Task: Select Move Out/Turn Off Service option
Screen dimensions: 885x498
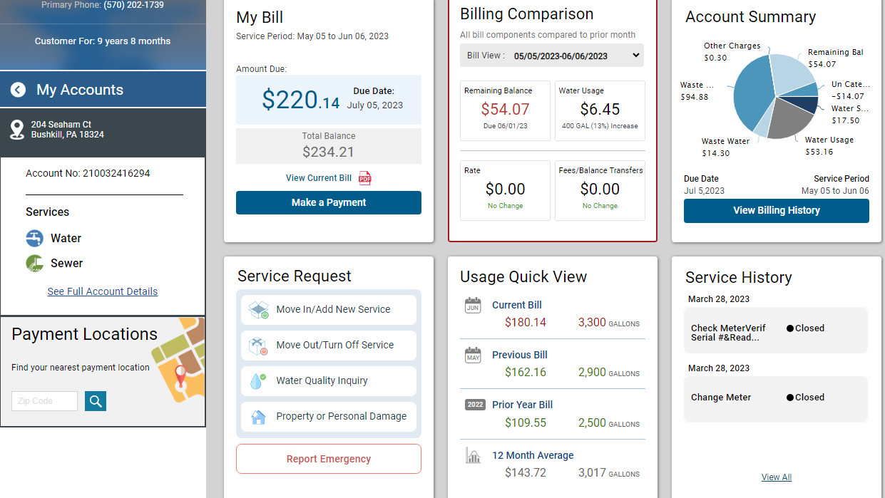Action: 329,346
